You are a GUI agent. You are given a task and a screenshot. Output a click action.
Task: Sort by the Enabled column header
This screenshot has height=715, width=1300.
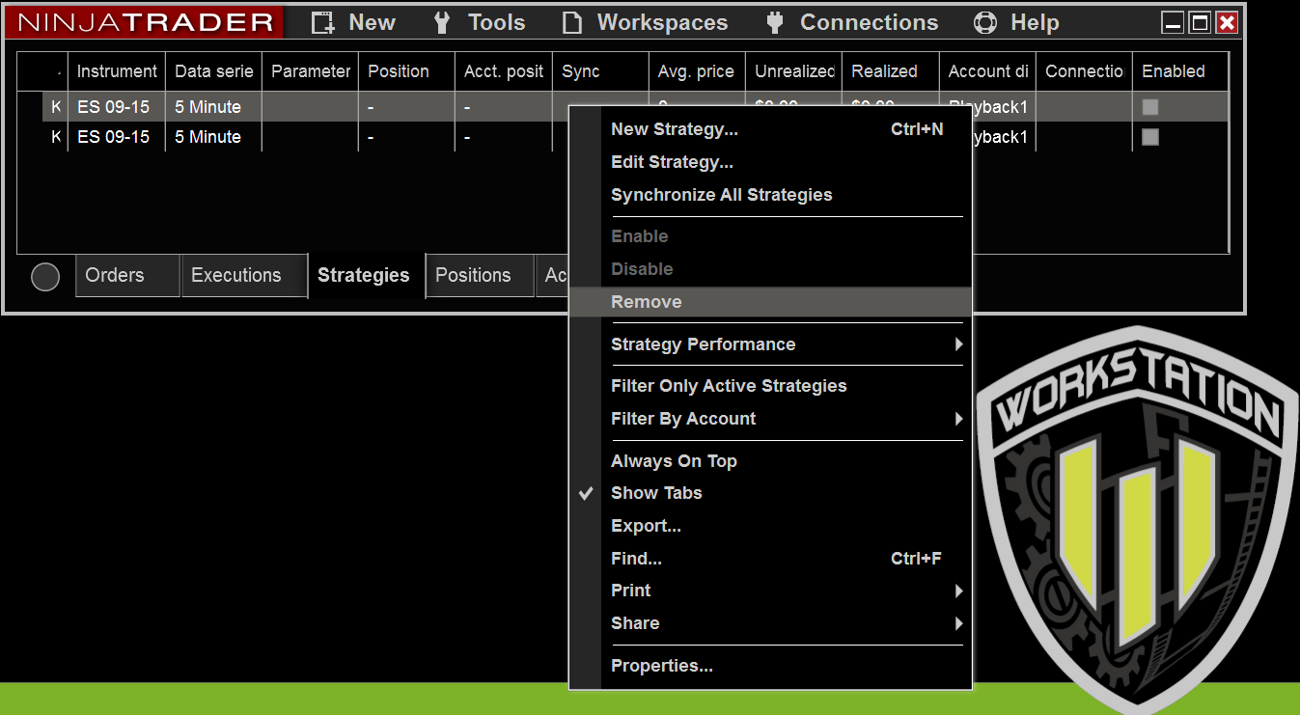pos(1180,71)
